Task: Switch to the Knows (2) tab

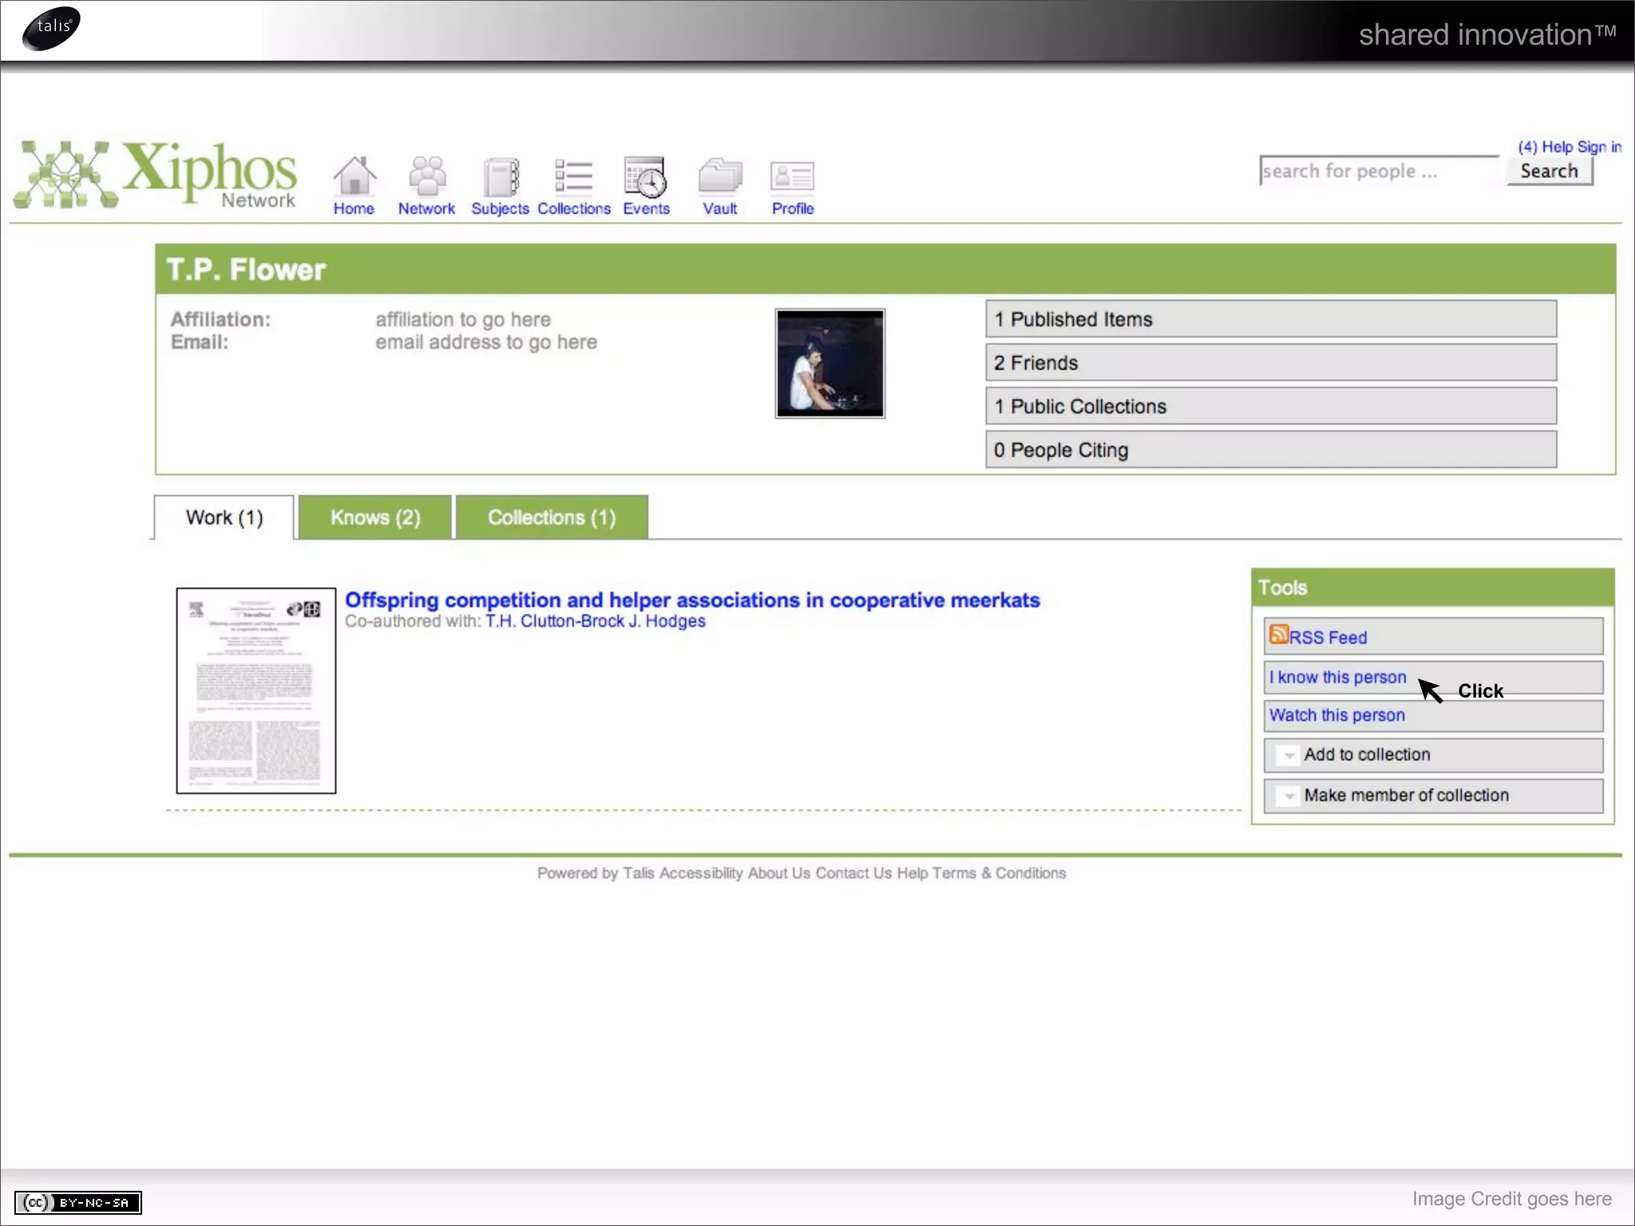Action: coord(375,517)
